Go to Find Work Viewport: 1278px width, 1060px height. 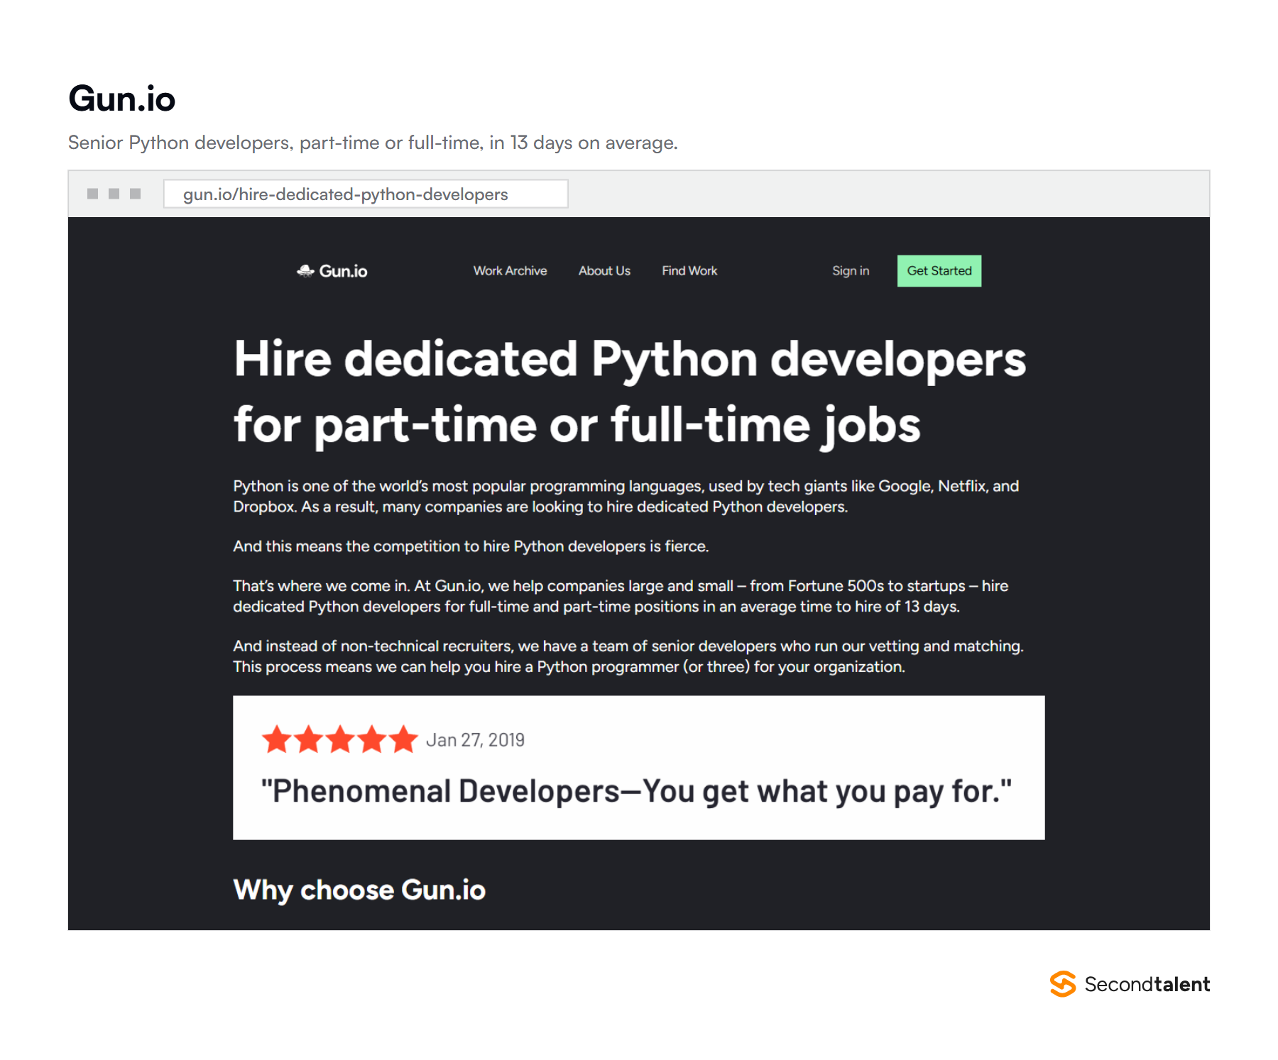689,271
